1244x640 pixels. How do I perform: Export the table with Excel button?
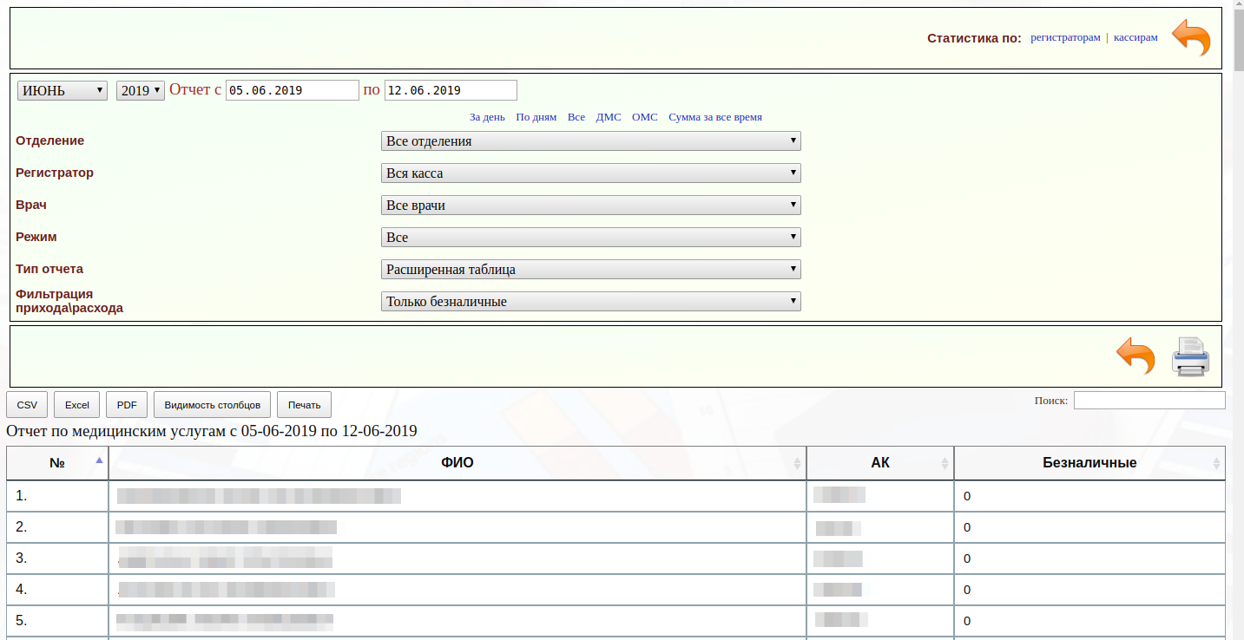pos(77,405)
